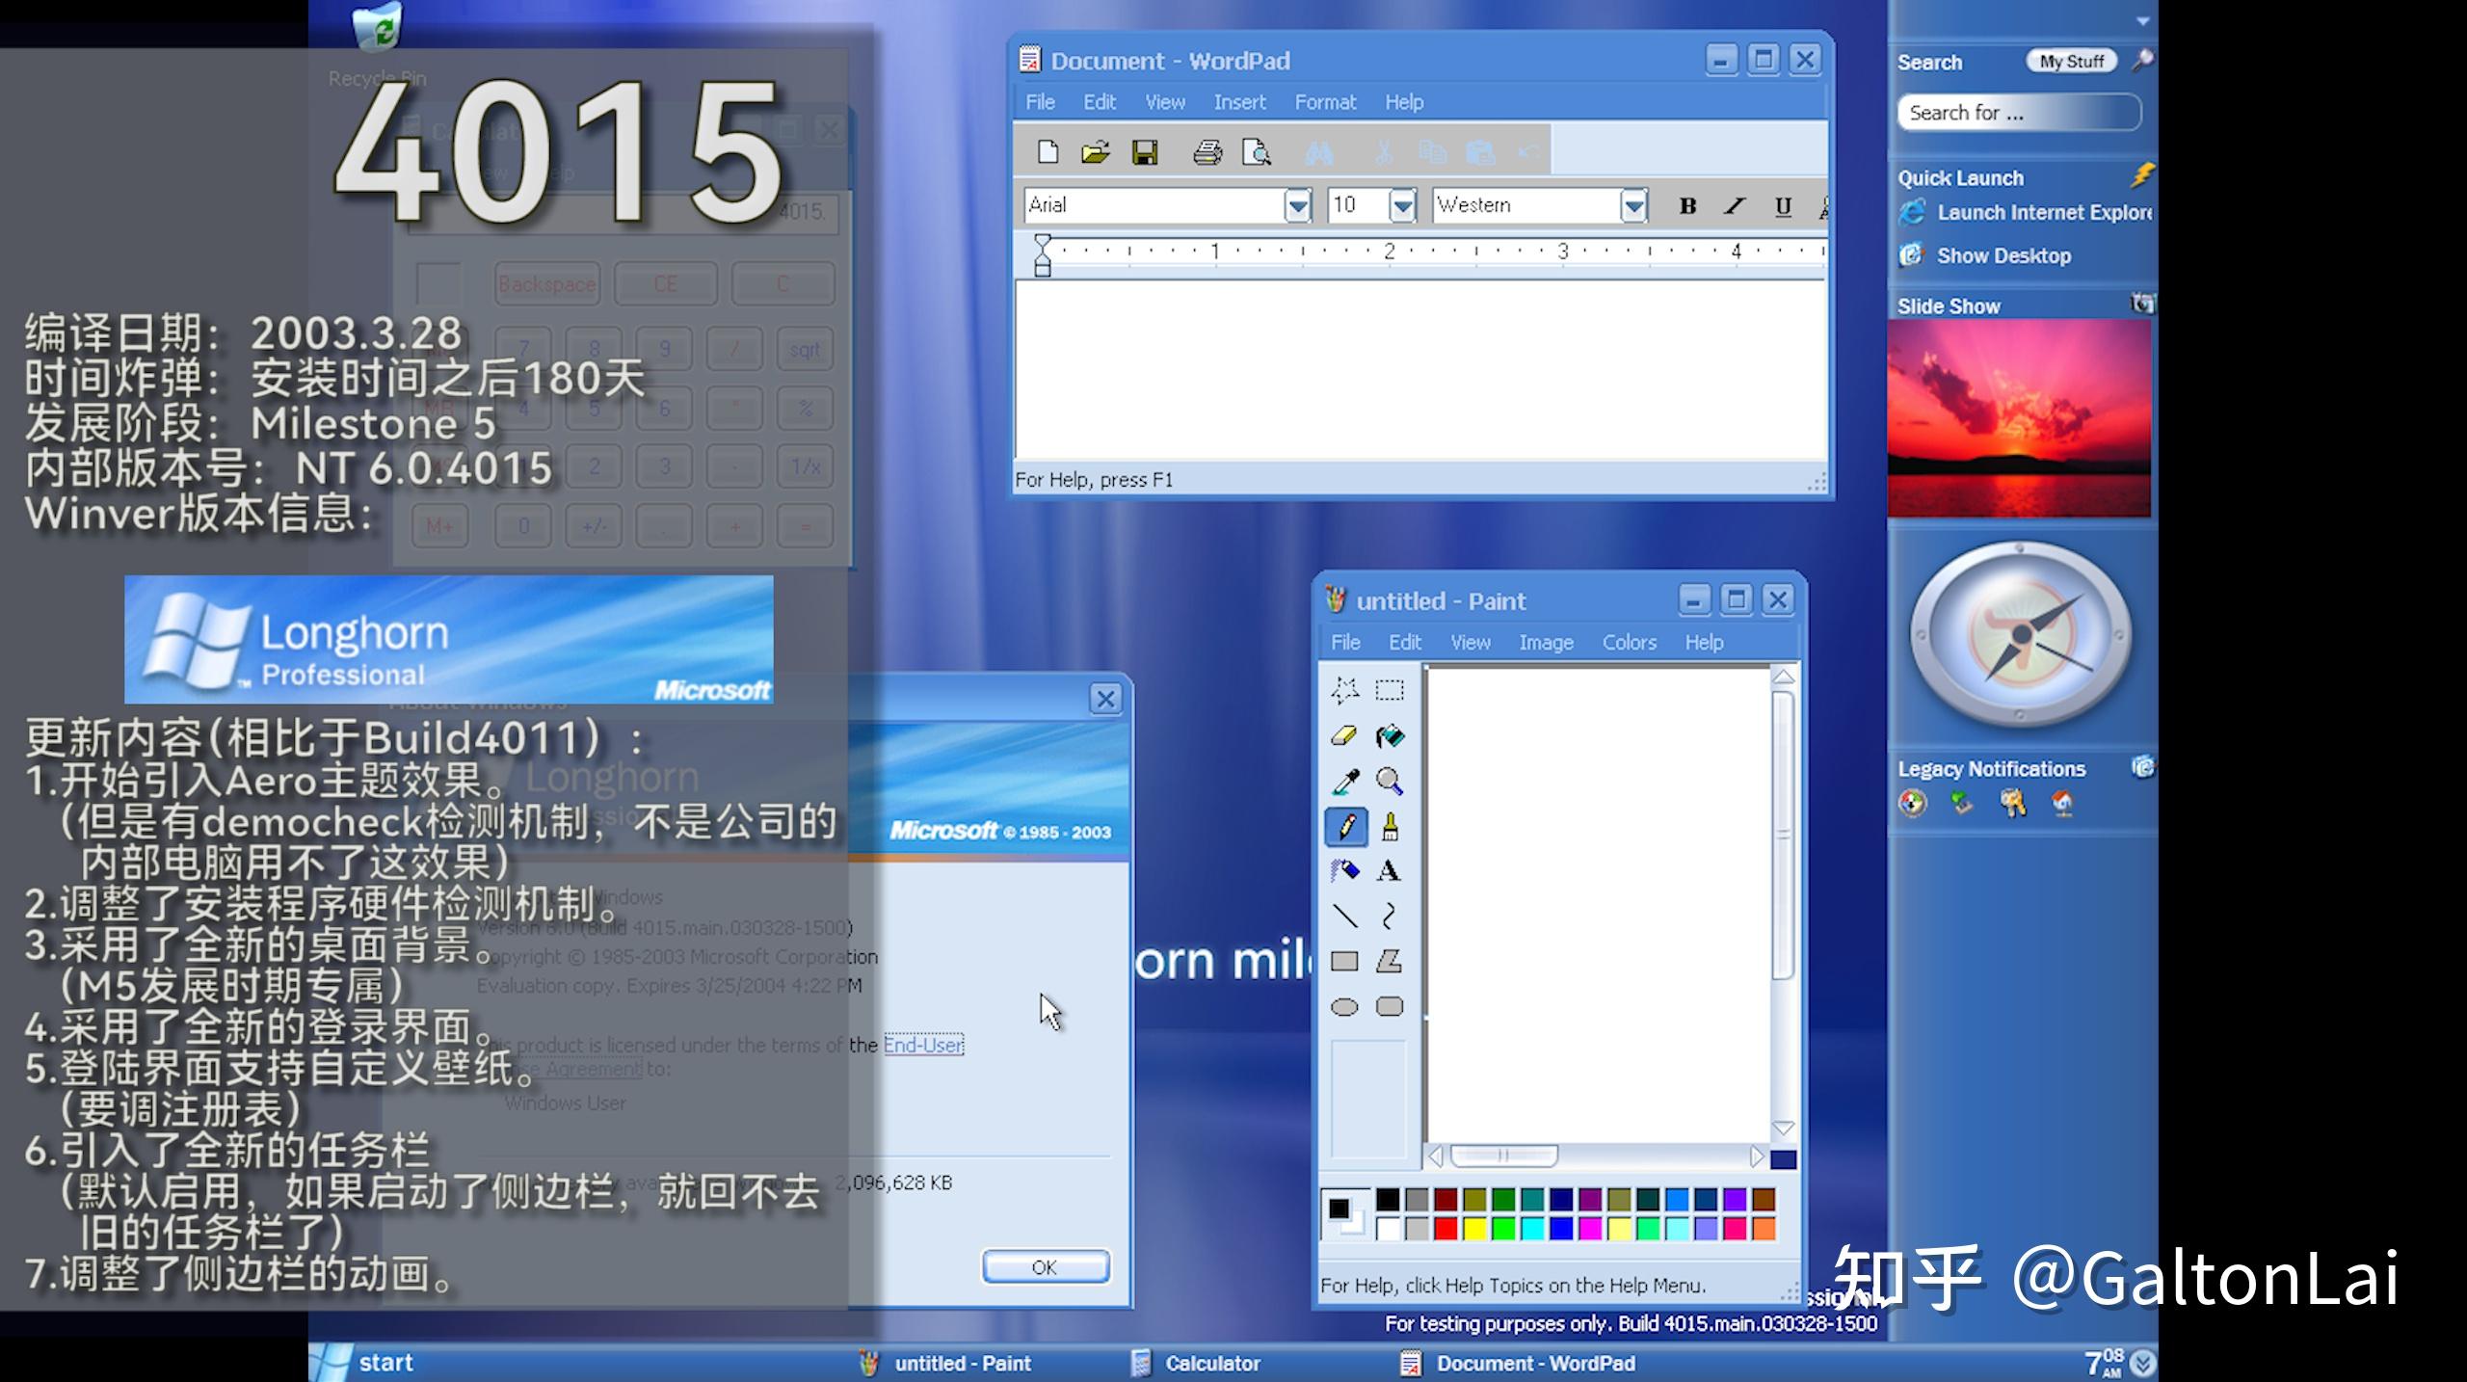
Task: Choose the Rectangle shape tool in Paint
Action: coord(1344,961)
